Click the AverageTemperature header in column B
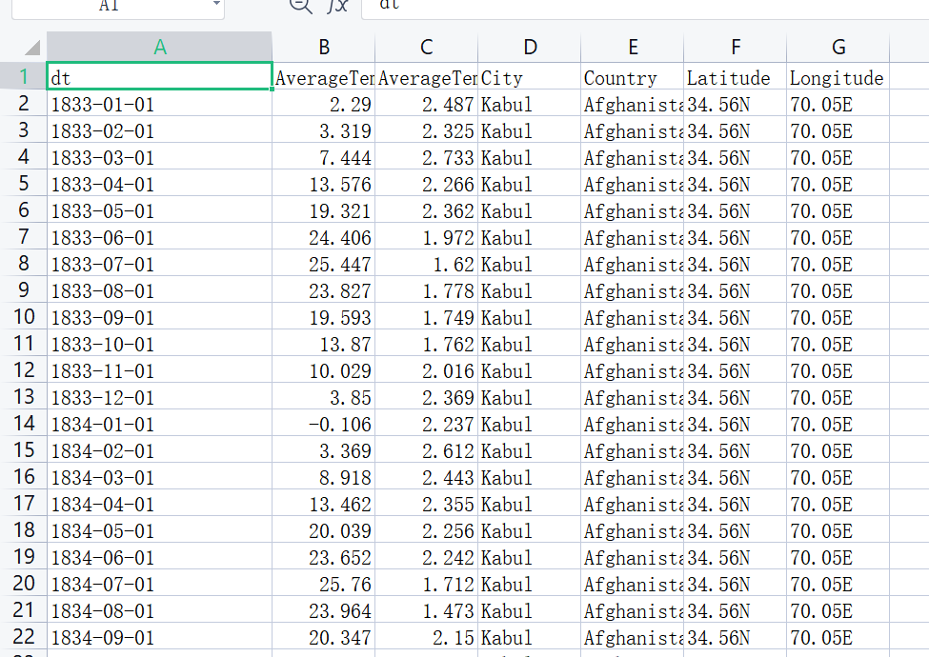 pyautogui.click(x=324, y=77)
